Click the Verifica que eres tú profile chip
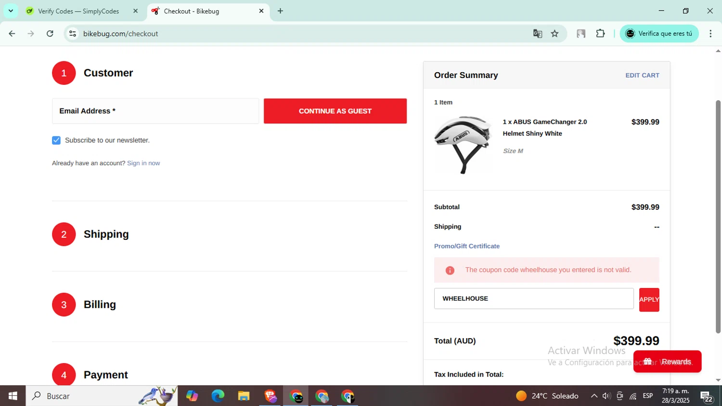Image resolution: width=722 pixels, height=406 pixels. tap(659, 34)
